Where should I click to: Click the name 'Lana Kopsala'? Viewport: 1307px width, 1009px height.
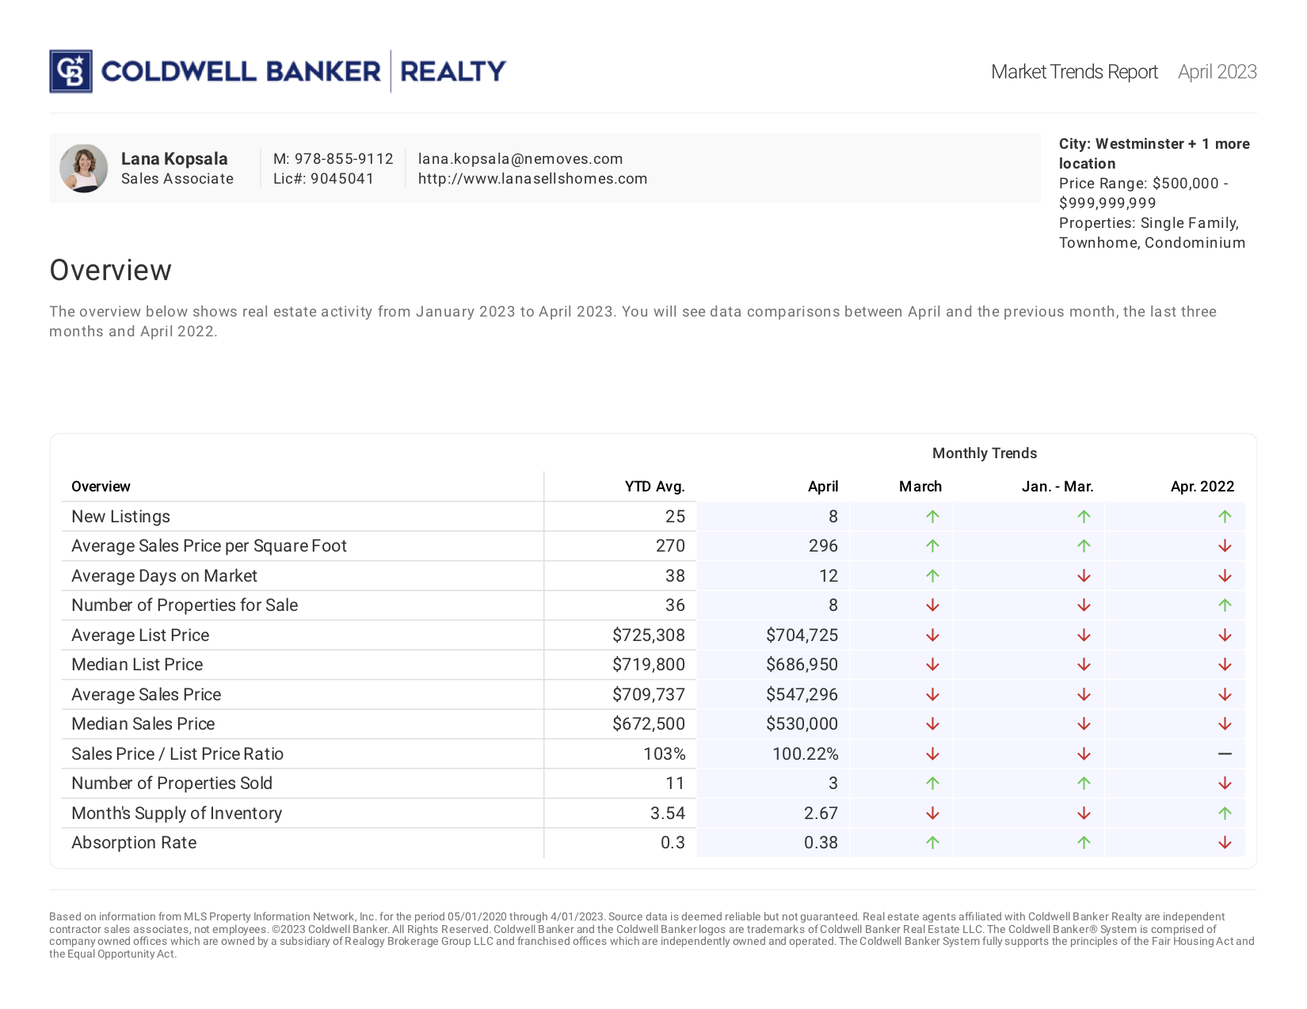click(174, 159)
